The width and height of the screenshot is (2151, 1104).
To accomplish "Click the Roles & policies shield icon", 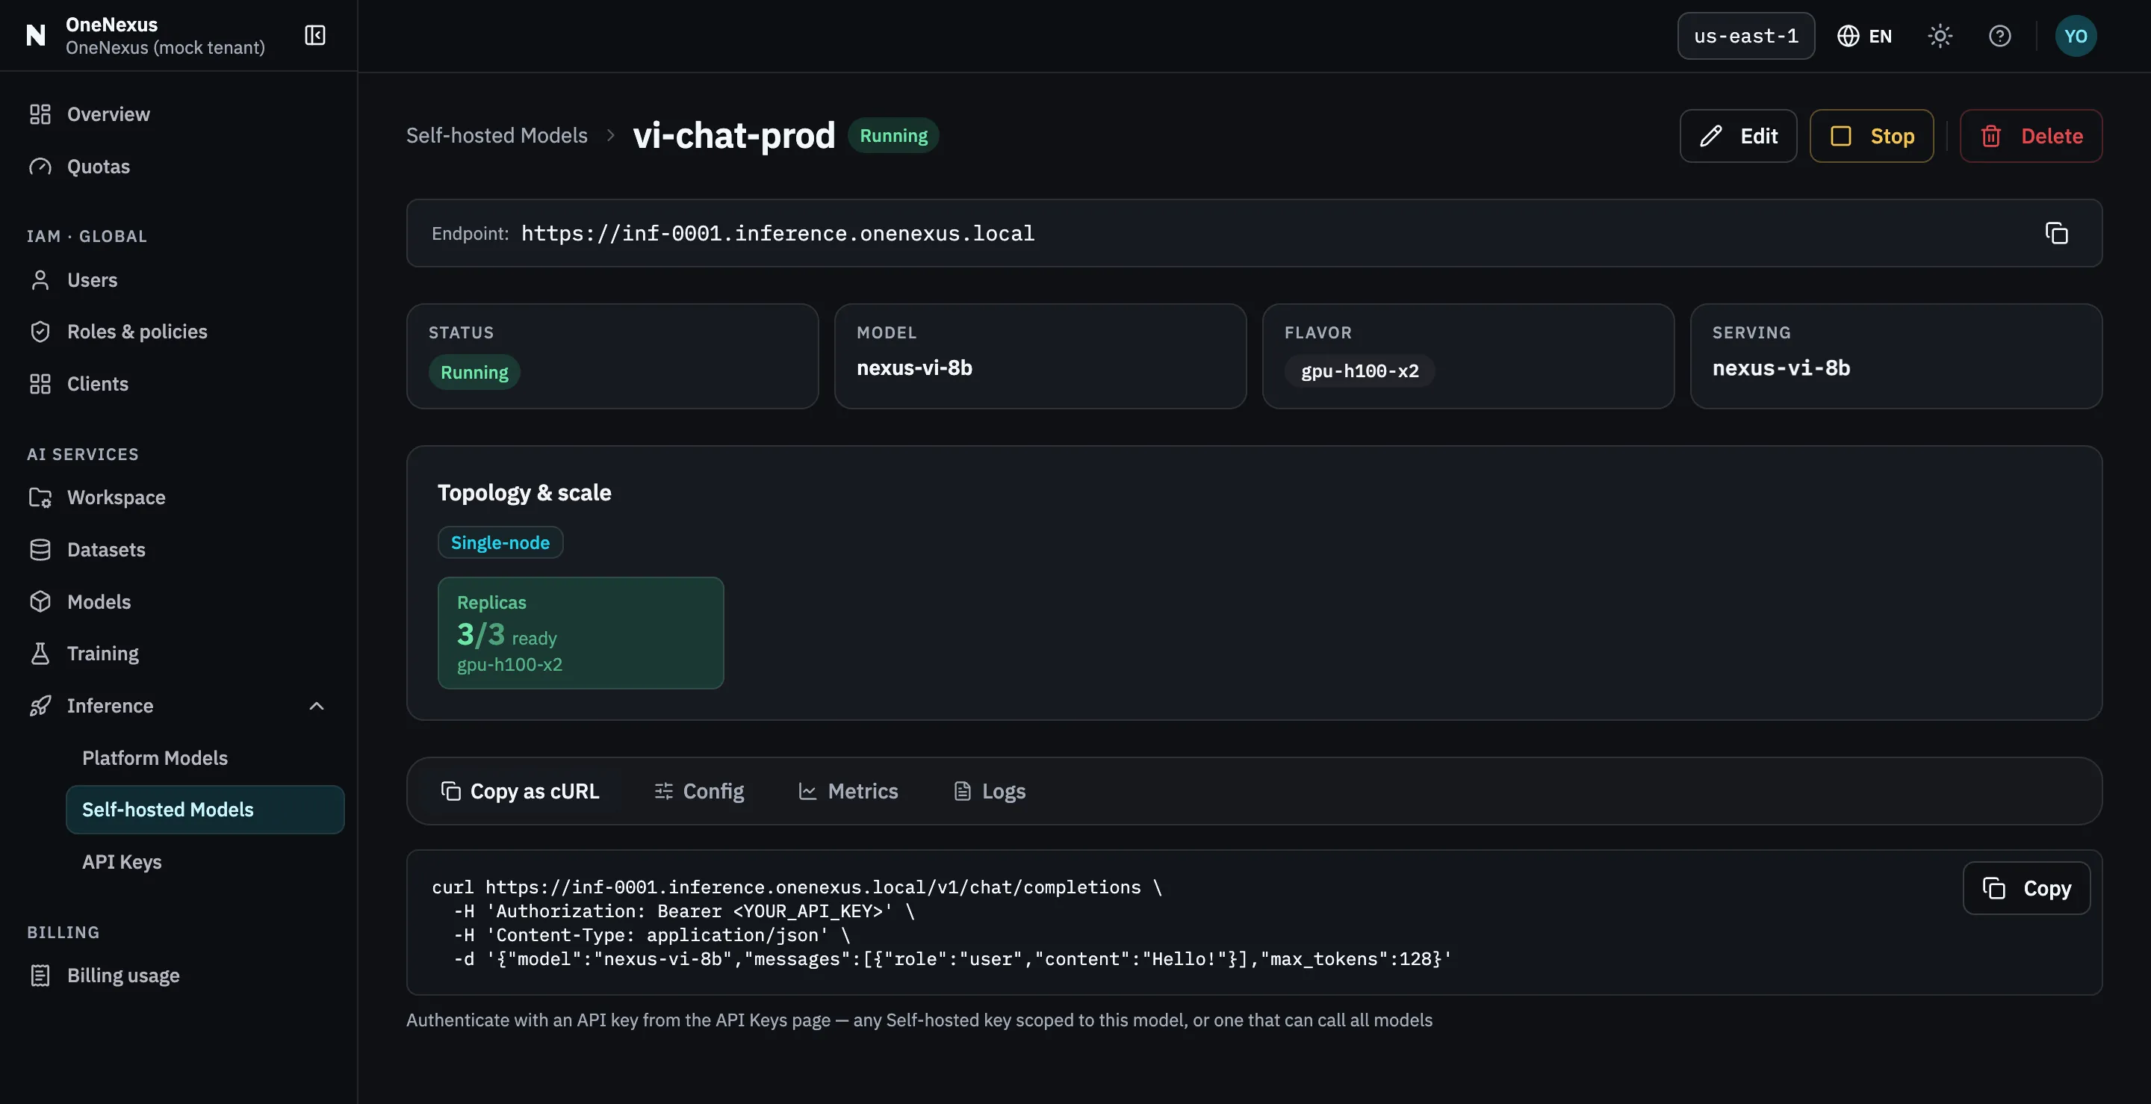I will click(x=40, y=332).
